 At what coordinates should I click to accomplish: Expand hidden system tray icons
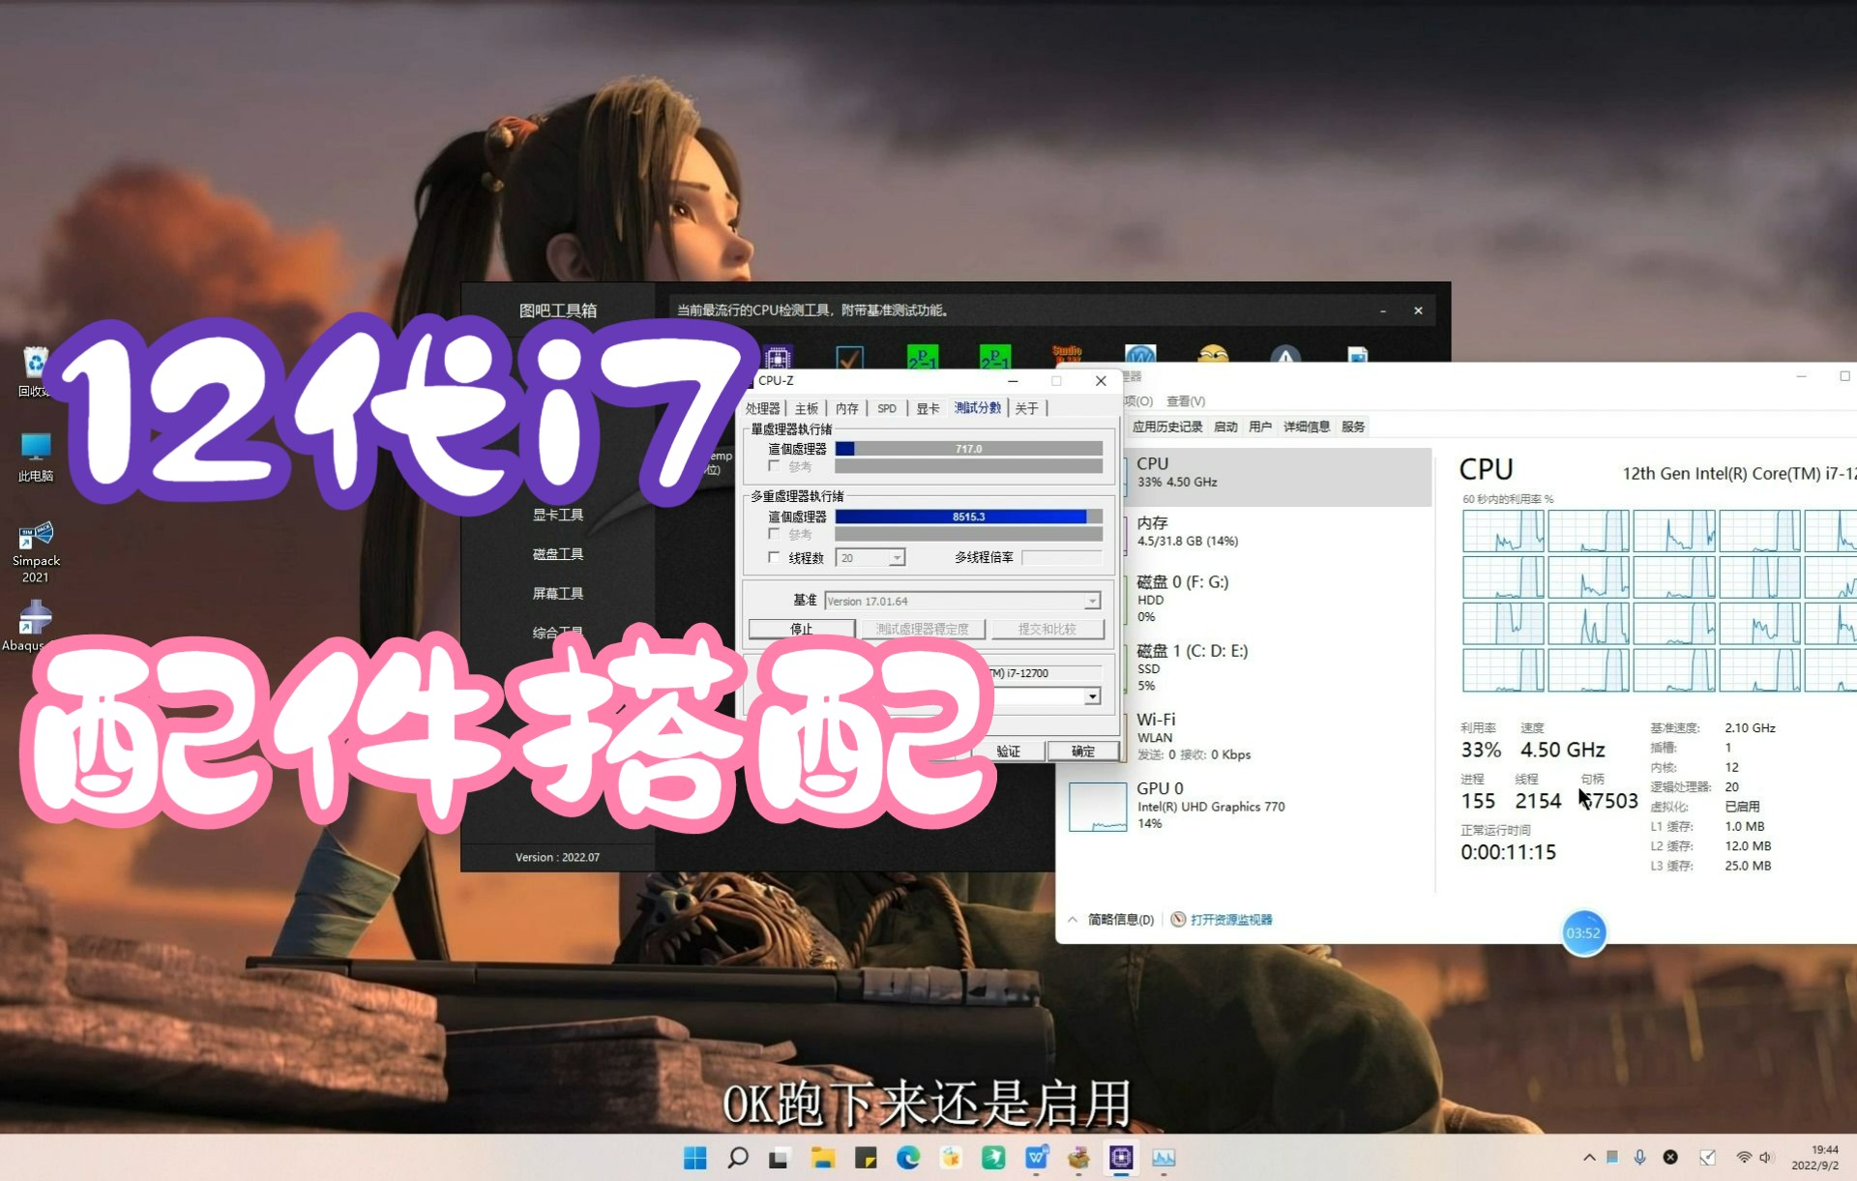point(1589,1157)
